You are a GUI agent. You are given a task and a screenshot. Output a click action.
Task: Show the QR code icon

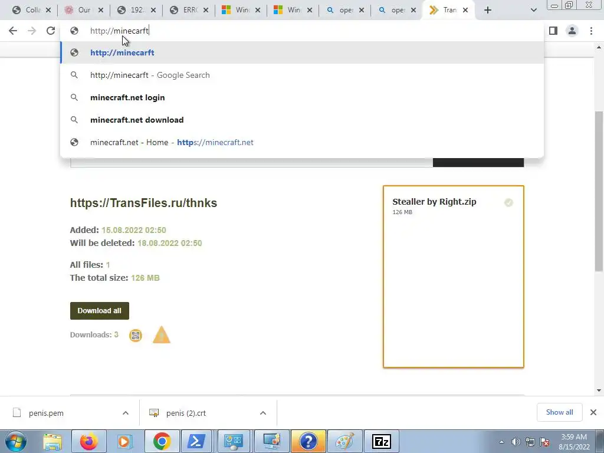tap(136, 336)
